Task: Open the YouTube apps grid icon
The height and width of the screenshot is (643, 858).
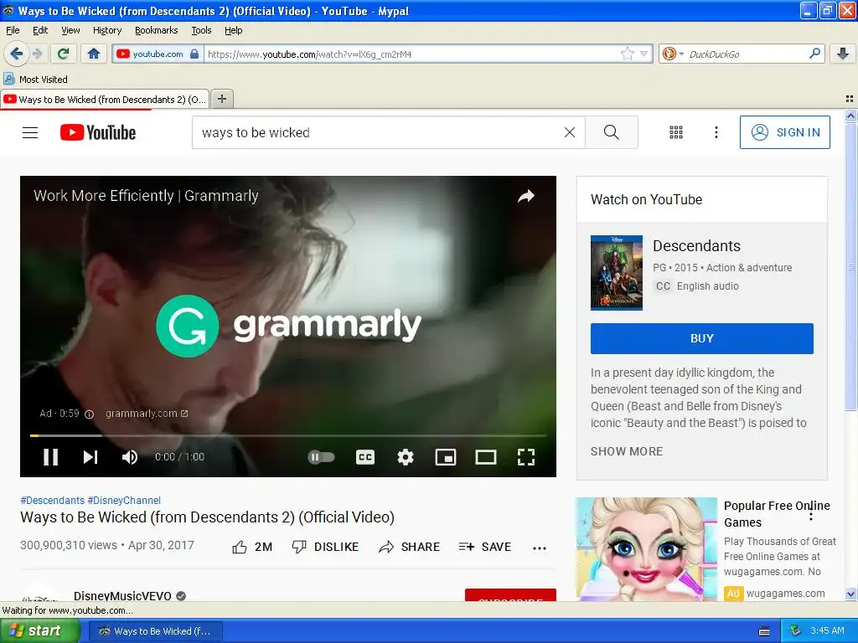Action: (x=676, y=132)
